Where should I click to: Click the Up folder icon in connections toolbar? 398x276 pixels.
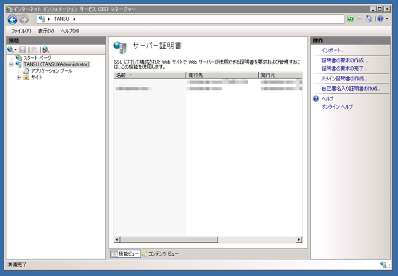[34, 50]
